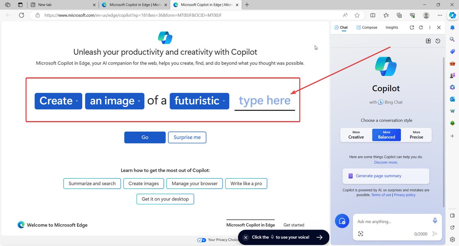Screen dimensions: 459x246
Task: Open a new tab with plus button
Action: [247, 5]
